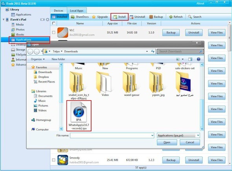Click inside the File name field

coord(112,135)
